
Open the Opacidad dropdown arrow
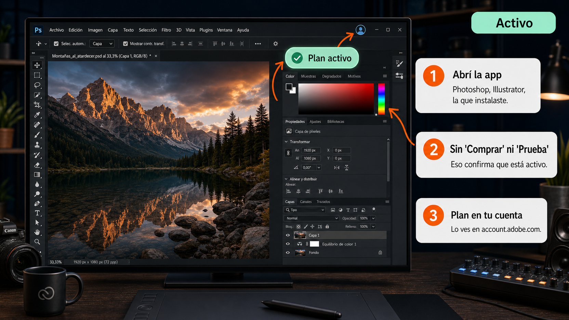point(373,218)
